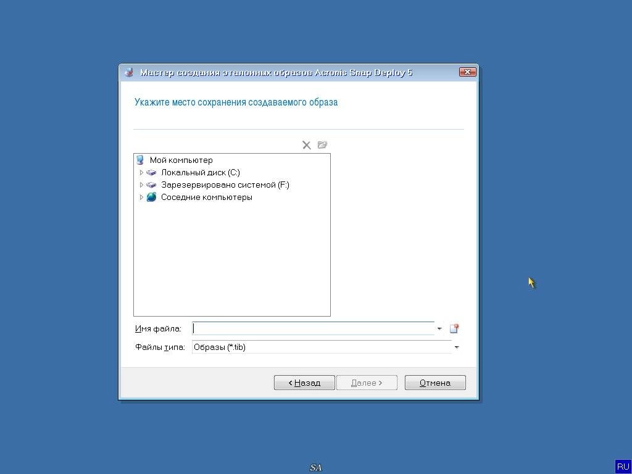Click the delete (X) icon above the tree
This screenshot has width=632, height=474.
point(306,145)
